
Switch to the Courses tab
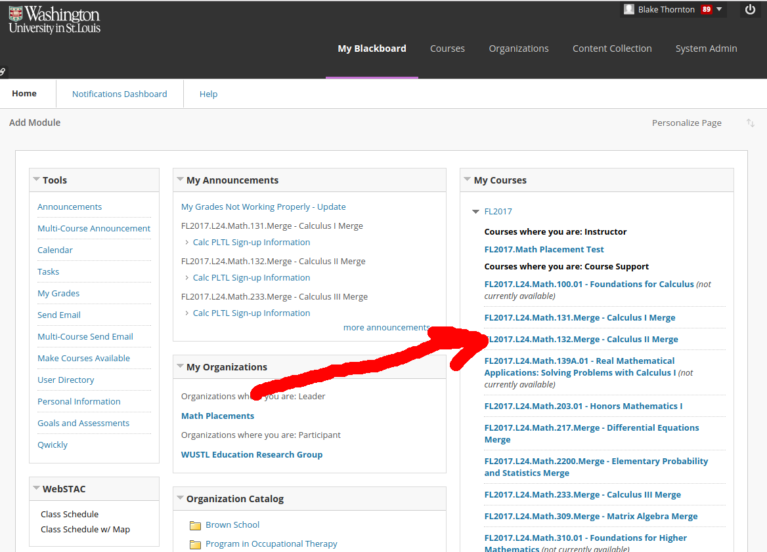(447, 49)
